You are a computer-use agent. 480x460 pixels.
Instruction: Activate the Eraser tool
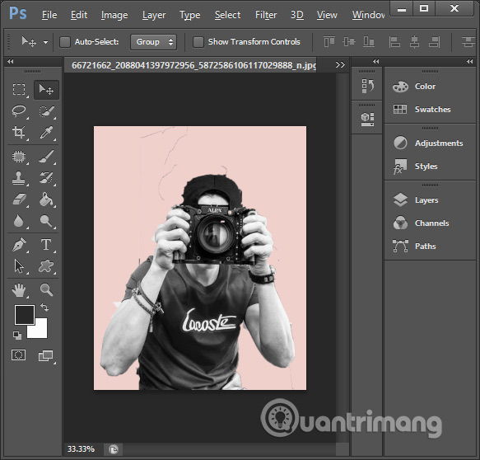(19, 199)
